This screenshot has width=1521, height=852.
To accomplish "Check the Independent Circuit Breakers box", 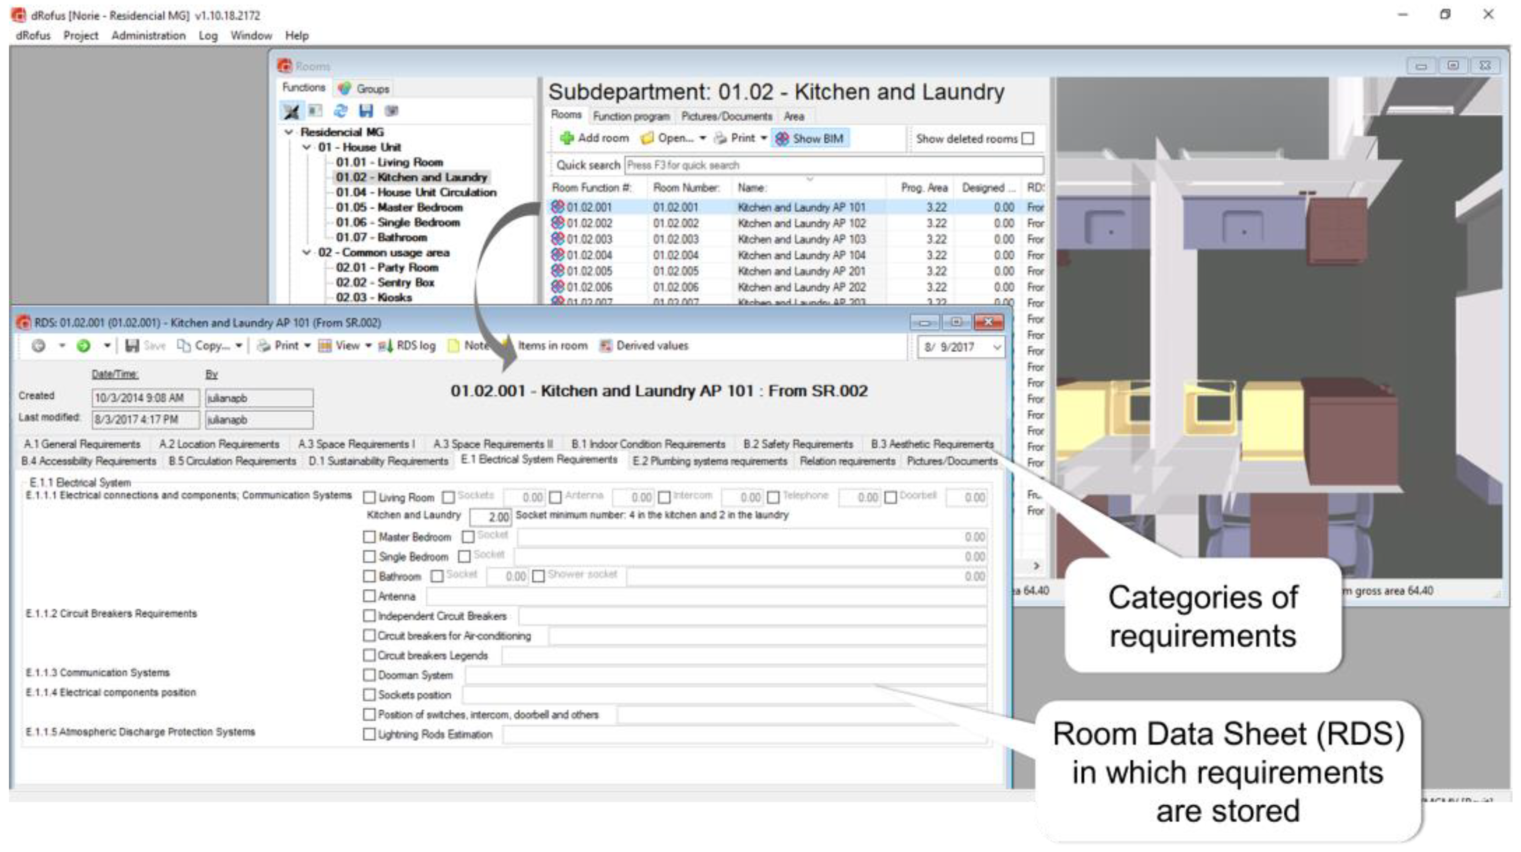I will (x=369, y=616).
